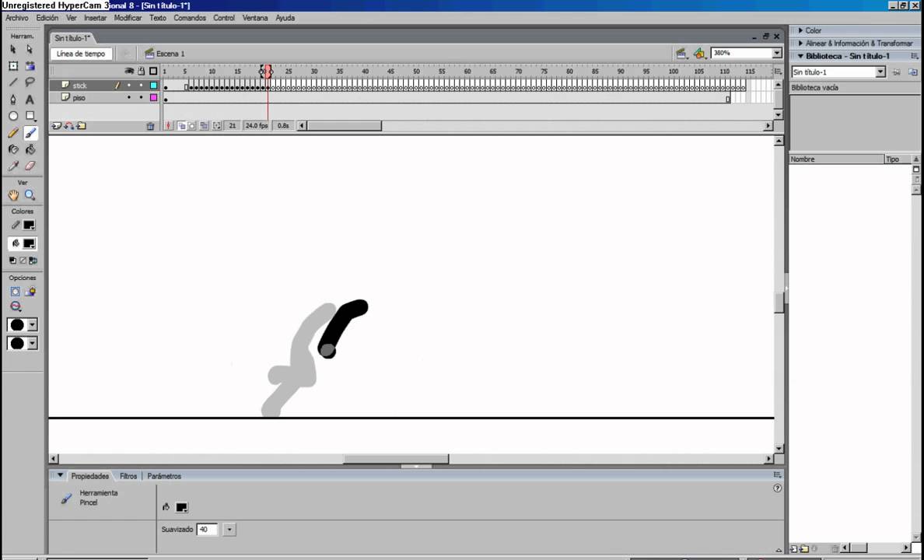Screen dimensions: 924x560
Task: Toggle cyan outline box of stick layer
Action: pyautogui.click(x=154, y=86)
